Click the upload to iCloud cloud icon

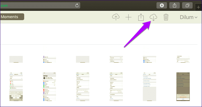click(116, 17)
